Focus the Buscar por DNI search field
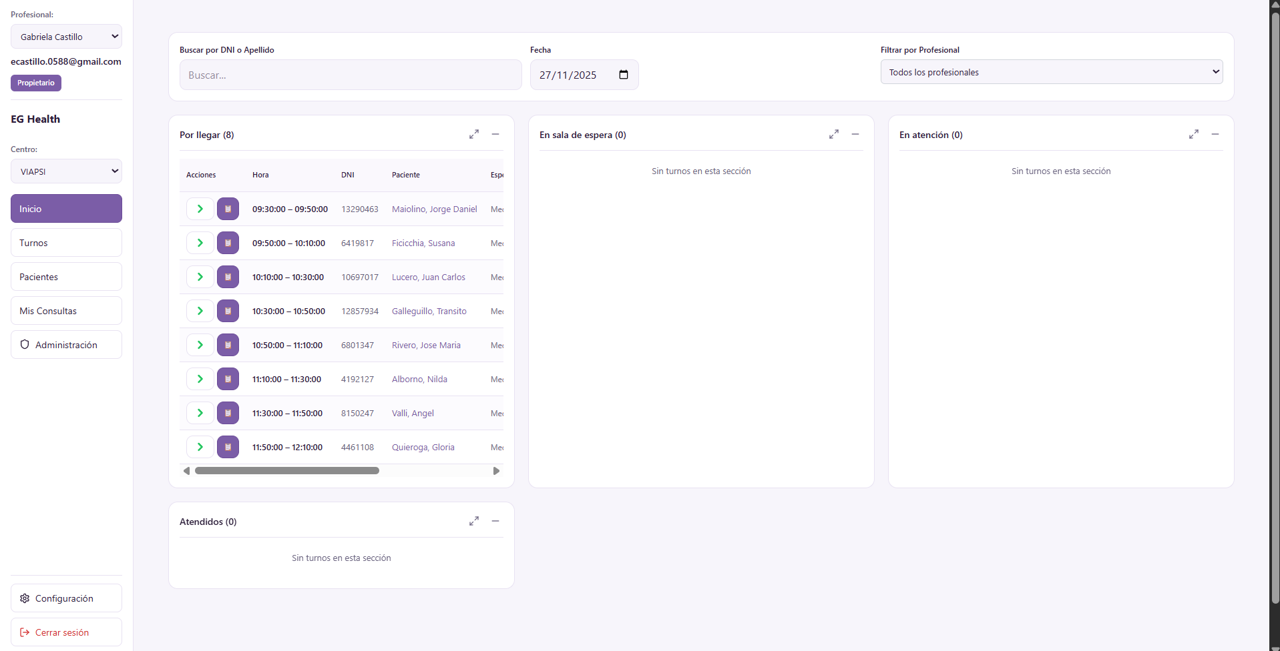1280x651 pixels. (x=350, y=75)
